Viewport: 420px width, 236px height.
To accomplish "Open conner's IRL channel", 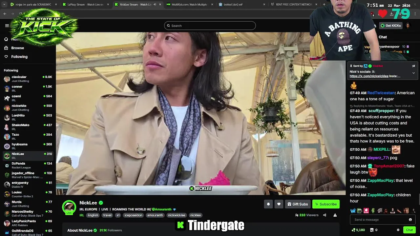I will pyautogui.click(x=28, y=88).
